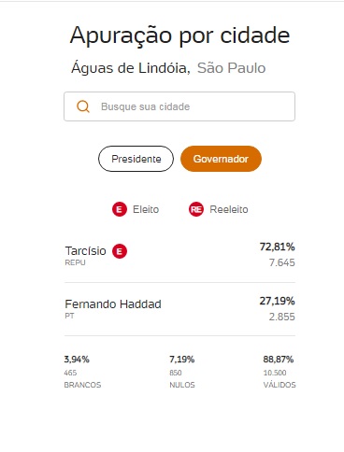
Task: Click candidate name Fernando Haddad
Action: (113, 304)
